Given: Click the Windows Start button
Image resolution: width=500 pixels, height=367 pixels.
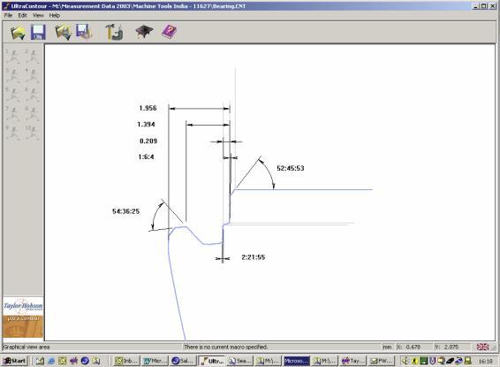Looking at the screenshot, I should point(15,361).
